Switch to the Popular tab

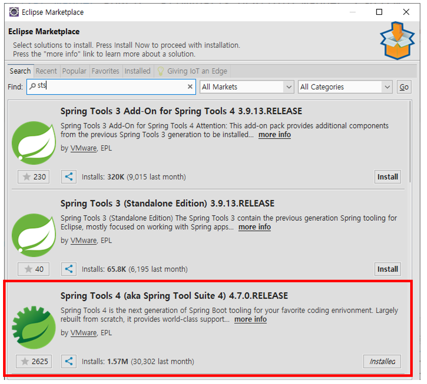[74, 71]
